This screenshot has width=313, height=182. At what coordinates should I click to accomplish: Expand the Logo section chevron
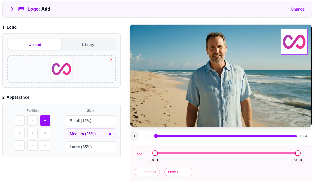(x=12, y=9)
